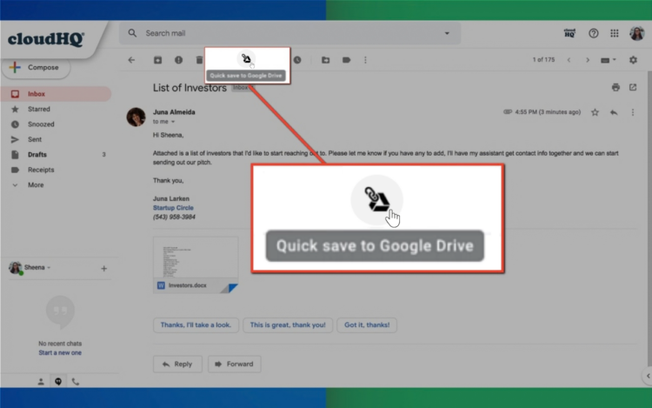Open the Sheena chat status dropdown
Viewport: 652px width, 408px height.
point(37,267)
